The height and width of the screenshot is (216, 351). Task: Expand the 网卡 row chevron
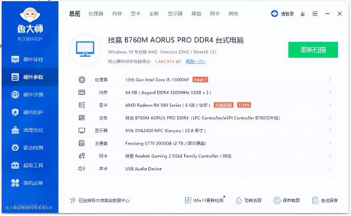click(330, 155)
